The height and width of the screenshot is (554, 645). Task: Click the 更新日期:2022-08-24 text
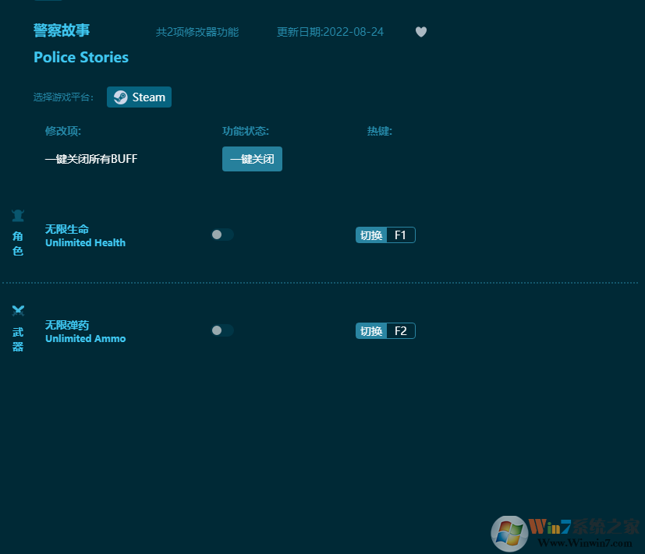(x=330, y=32)
